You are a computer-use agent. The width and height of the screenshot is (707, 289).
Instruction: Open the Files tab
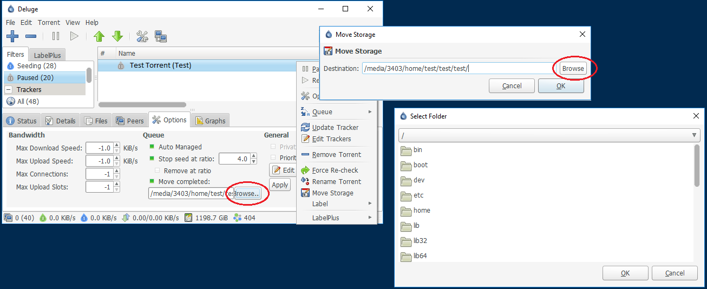tap(96, 121)
